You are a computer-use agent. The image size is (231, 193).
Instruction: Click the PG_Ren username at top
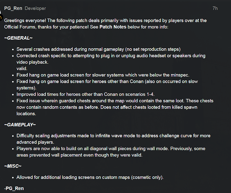point(13,8)
